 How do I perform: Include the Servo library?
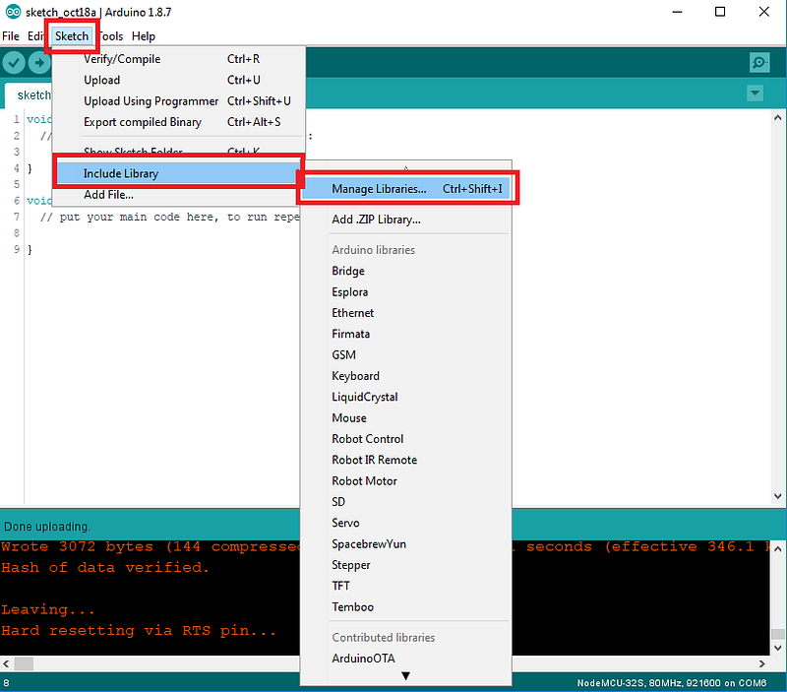[405, 524]
